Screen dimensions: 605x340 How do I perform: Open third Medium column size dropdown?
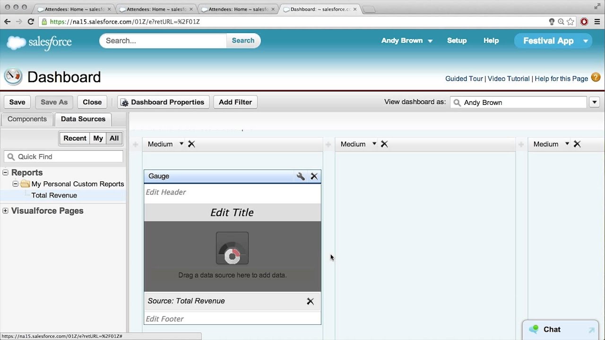point(567,144)
